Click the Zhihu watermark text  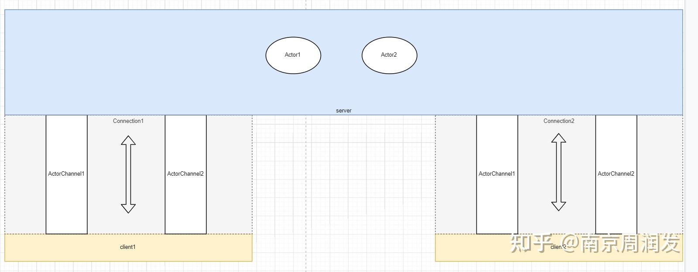click(x=595, y=243)
